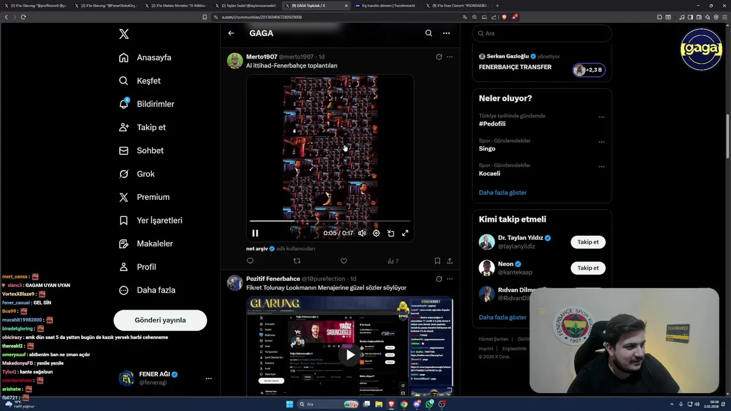The height and width of the screenshot is (411, 731).
Task: Enter fullscreen on the video
Action: point(405,233)
